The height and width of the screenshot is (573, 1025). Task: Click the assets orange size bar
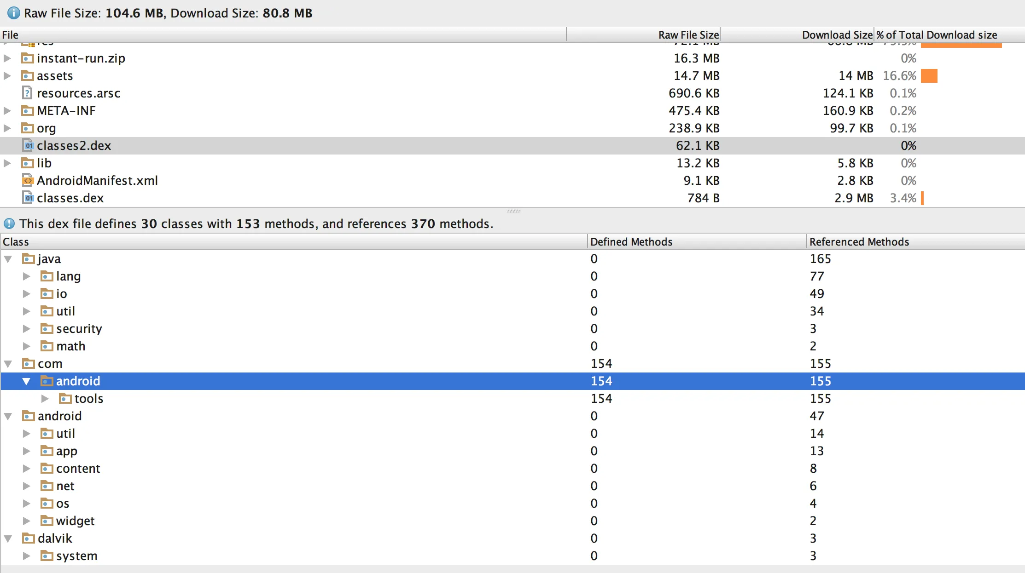coord(929,76)
